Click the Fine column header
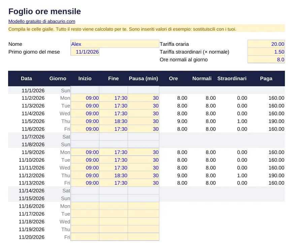This screenshot has height=249, width=293. [113, 78]
